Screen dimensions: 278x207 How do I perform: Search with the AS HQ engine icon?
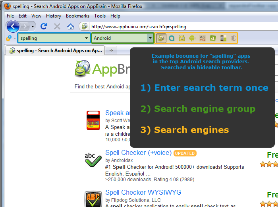coord(202,38)
